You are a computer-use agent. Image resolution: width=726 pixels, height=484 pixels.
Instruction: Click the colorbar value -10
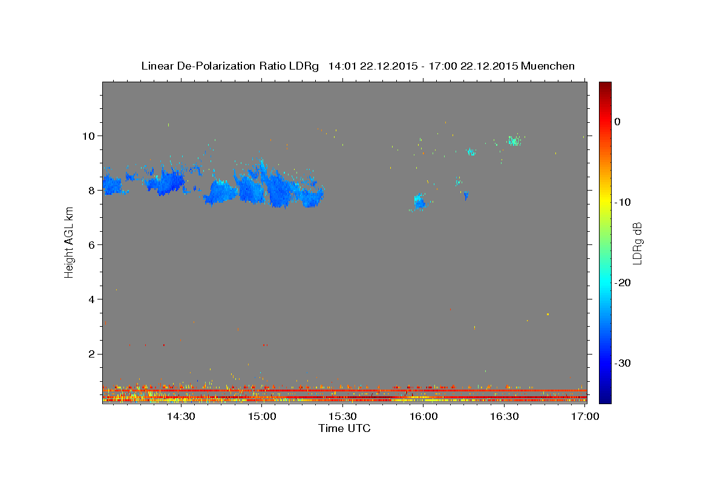(622, 202)
